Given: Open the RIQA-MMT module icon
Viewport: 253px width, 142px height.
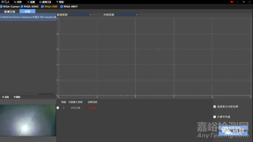Looking at the screenshot, I should click(x=62, y=7).
